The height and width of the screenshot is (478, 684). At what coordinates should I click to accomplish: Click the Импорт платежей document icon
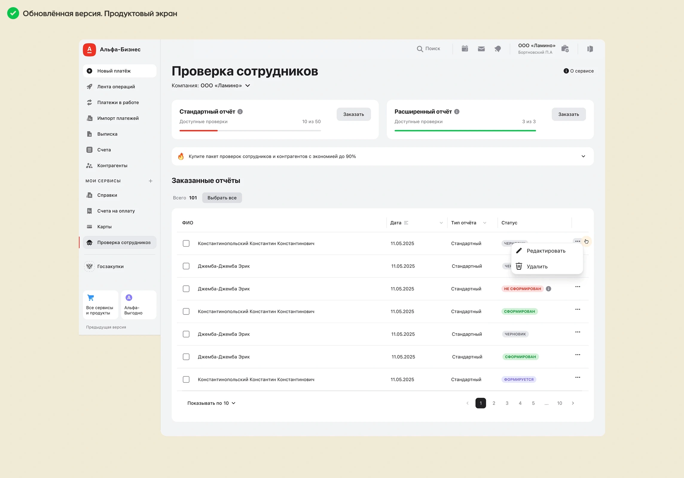coord(89,118)
